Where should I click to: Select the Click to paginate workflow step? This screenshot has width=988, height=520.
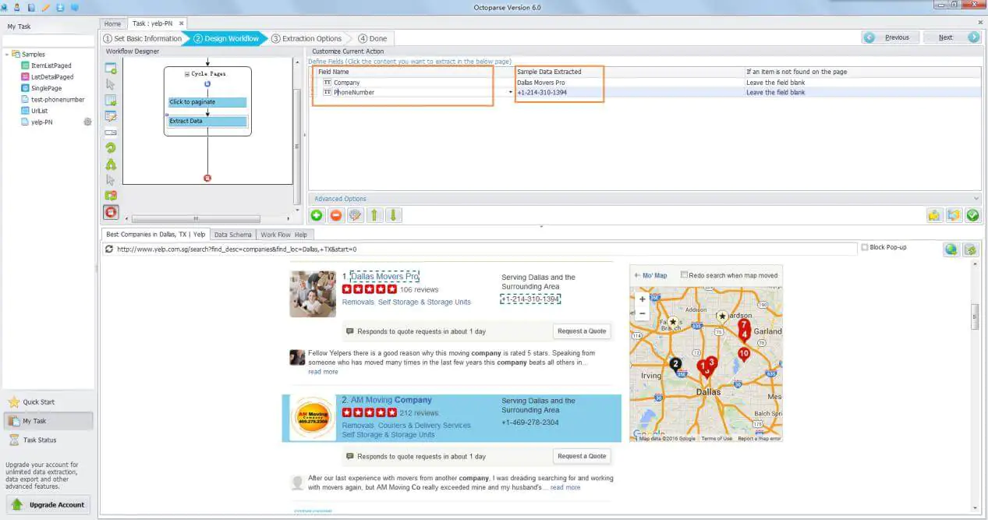pos(207,102)
